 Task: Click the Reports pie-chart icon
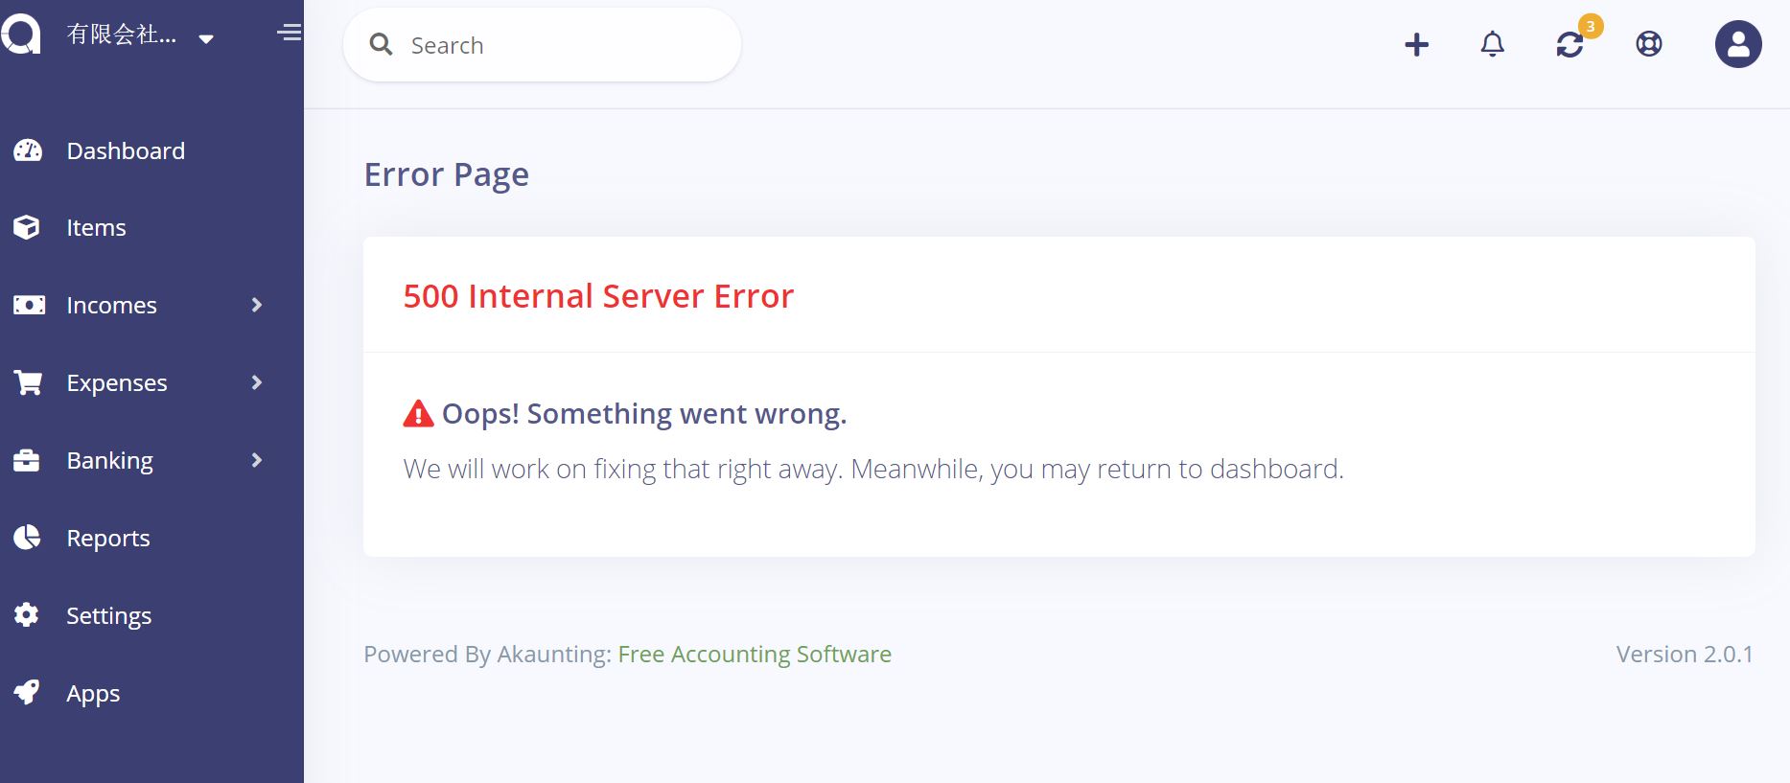pyautogui.click(x=28, y=538)
